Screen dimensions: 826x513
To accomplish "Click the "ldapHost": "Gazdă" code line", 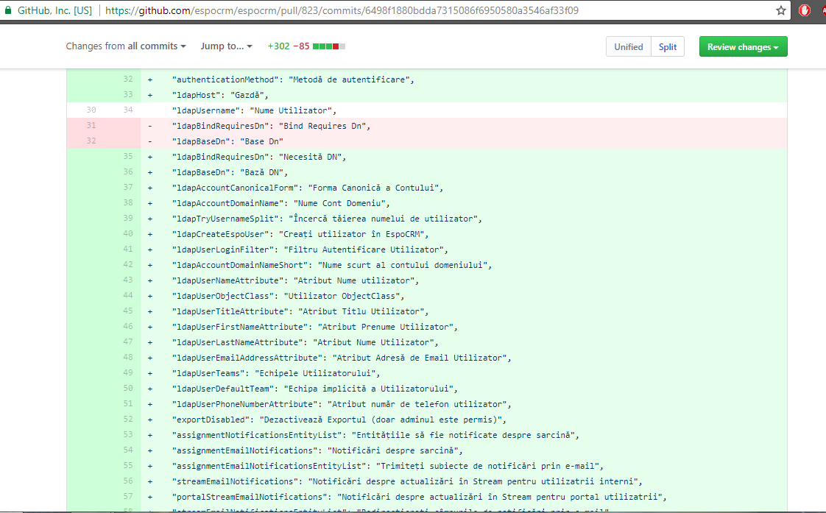I will point(220,95).
